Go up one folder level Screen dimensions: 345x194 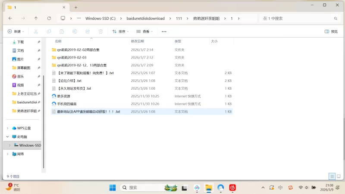point(36,19)
